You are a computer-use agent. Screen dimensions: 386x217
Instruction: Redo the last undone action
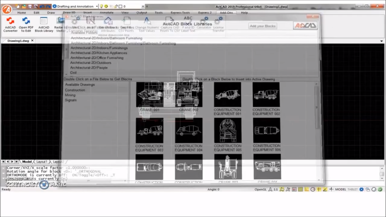tap(48, 6)
